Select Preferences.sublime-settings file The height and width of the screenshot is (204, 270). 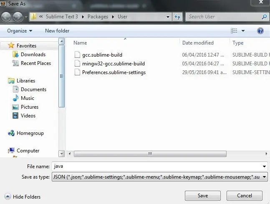pyautogui.click(x=114, y=72)
